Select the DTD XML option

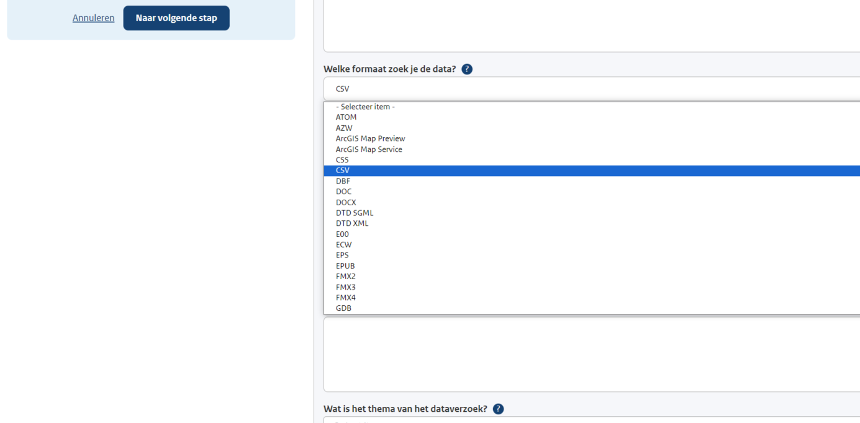tap(352, 223)
